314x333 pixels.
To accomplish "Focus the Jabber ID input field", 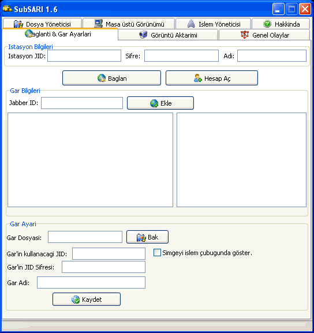I will click(x=82, y=103).
